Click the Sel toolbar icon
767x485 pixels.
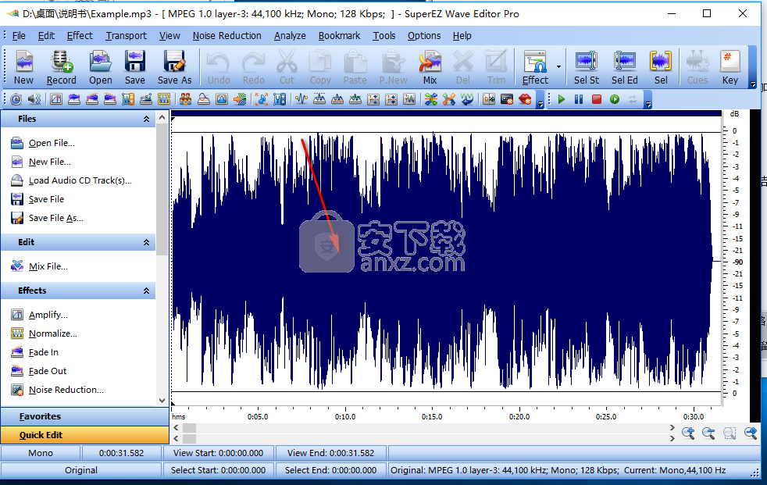pos(661,67)
